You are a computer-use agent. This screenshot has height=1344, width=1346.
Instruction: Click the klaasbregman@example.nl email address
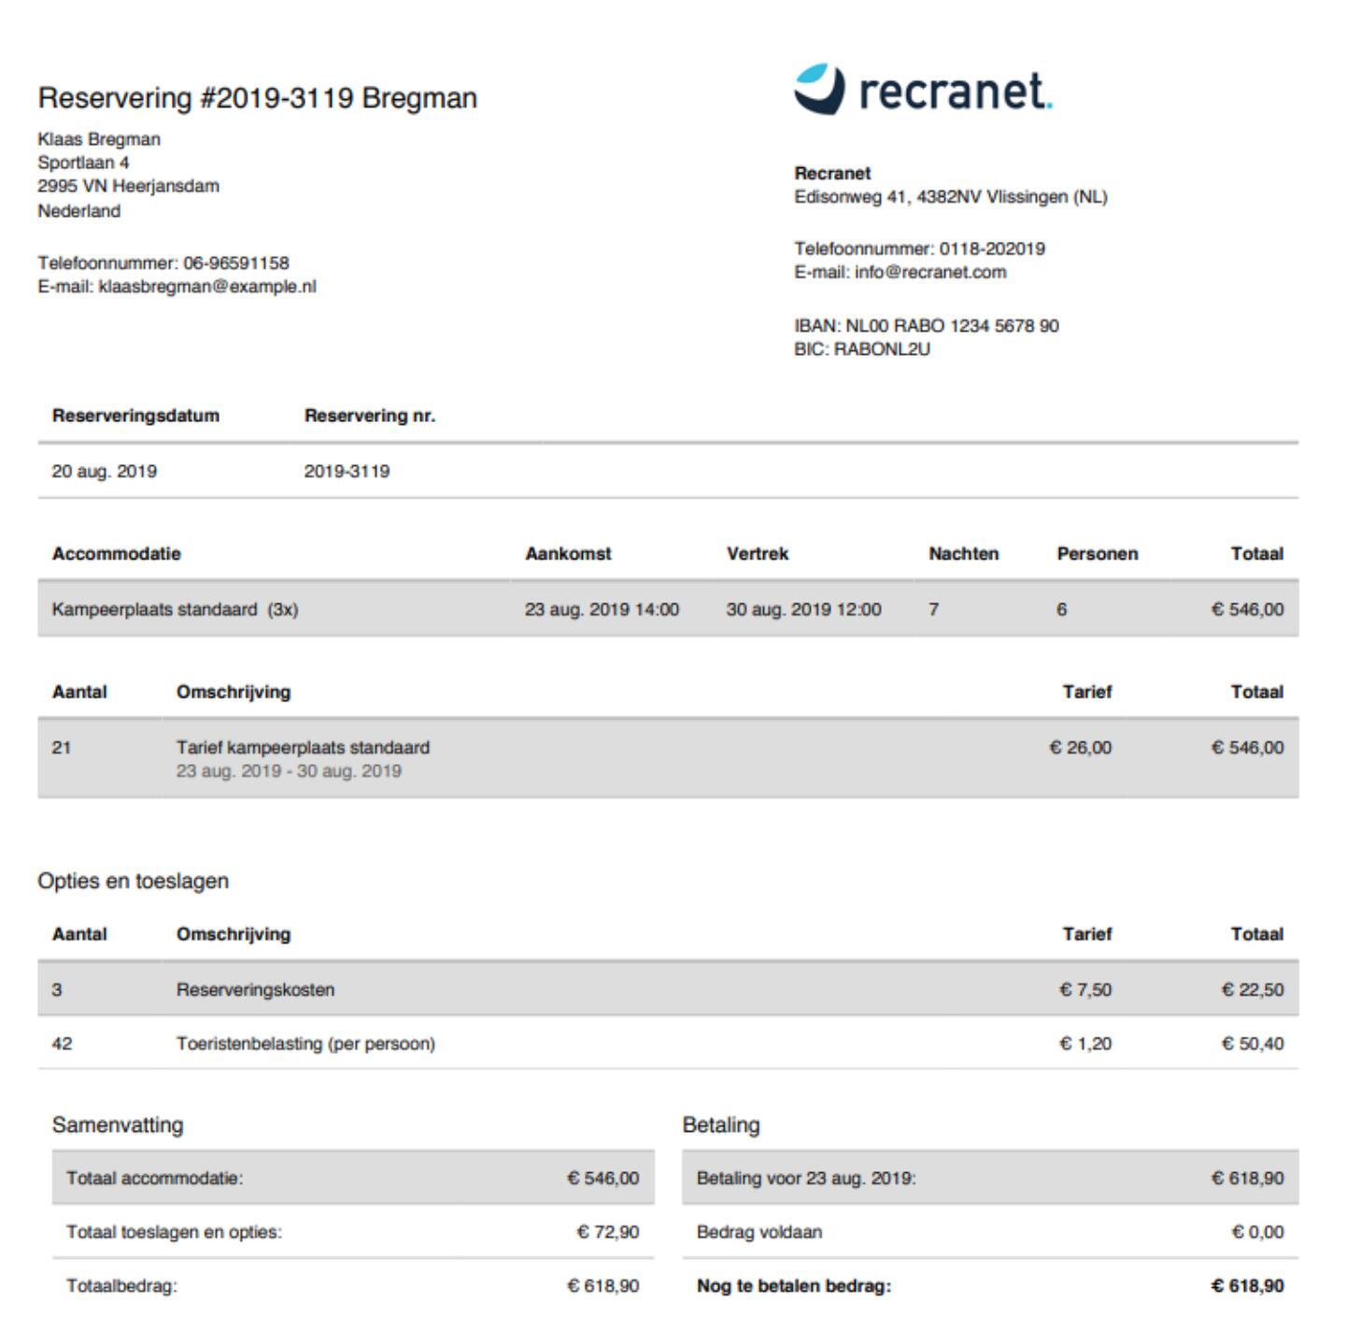click(206, 287)
